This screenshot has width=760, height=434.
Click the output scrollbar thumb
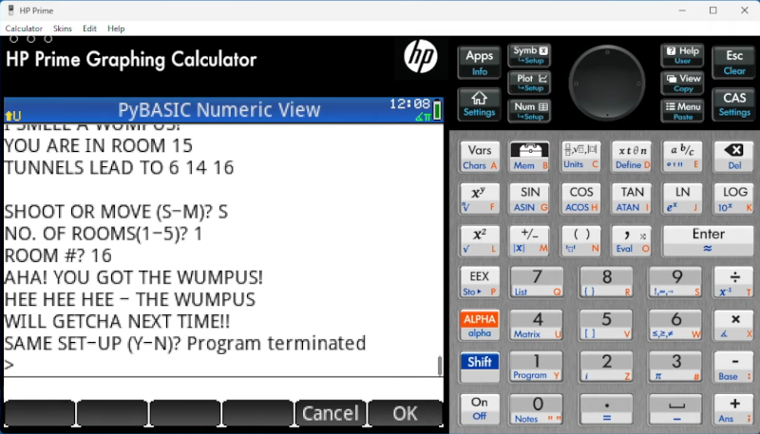point(439,366)
